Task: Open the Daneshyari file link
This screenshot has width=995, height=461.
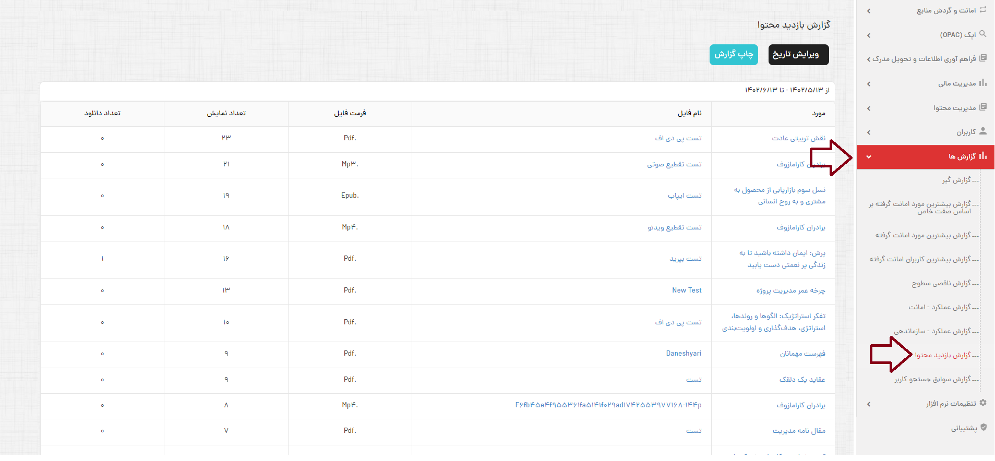Action: [684, 354]
